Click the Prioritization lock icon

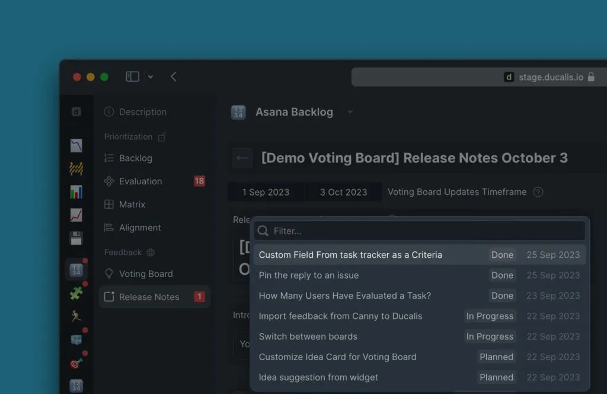pos(162,137)
